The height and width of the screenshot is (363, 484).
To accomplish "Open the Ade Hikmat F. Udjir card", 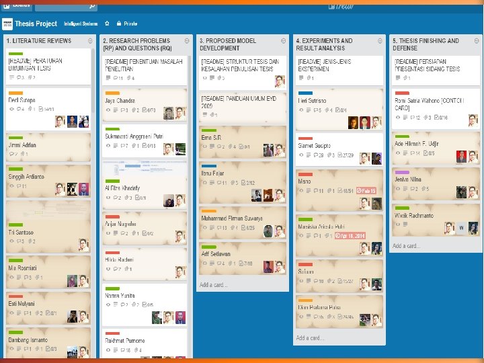I will [x=436, y=148].
